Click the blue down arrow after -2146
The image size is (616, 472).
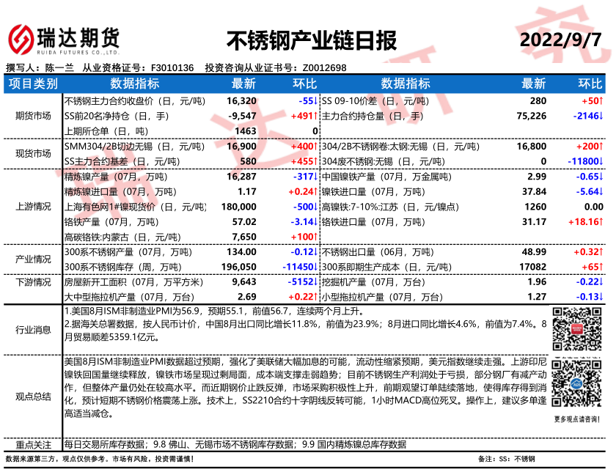pos(601,116)
